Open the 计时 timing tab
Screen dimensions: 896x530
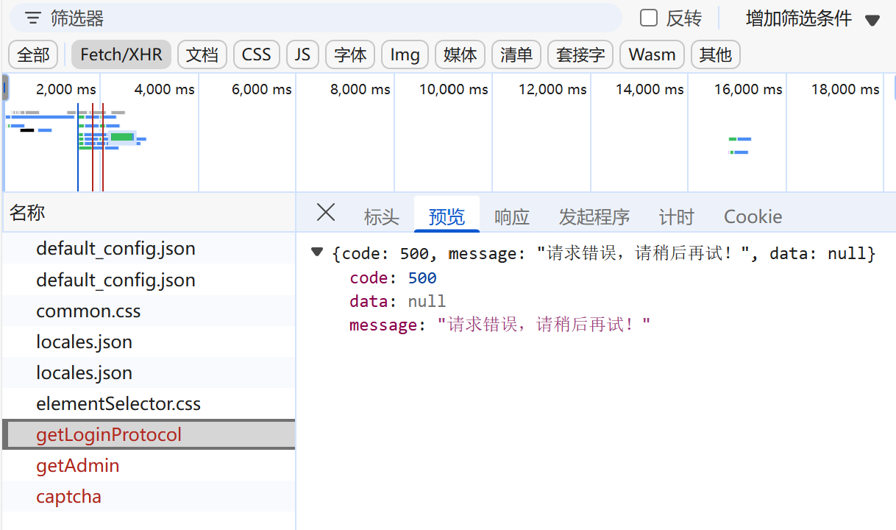point(676,216)
